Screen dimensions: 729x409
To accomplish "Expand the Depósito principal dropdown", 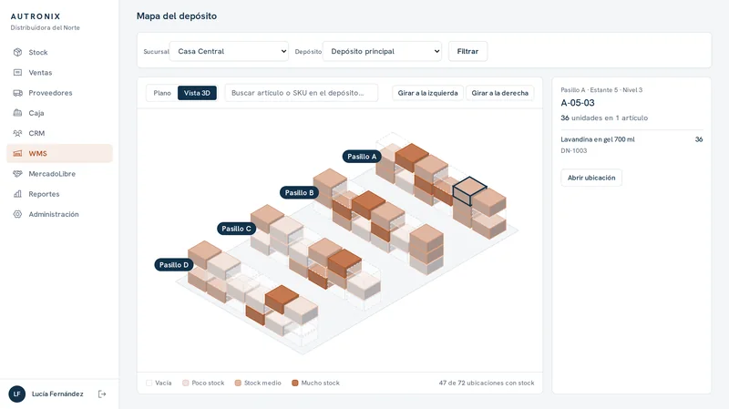I will pyautogui.click(x=382, y=51).
